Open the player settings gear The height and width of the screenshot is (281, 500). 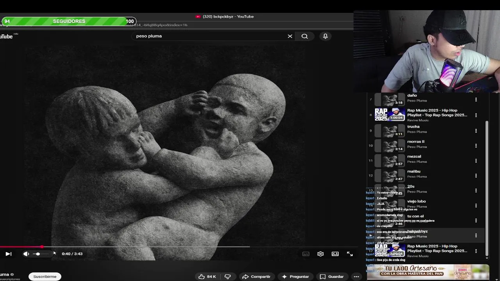tap(320, 254)
